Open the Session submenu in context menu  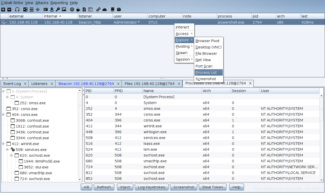click(184, 59)
